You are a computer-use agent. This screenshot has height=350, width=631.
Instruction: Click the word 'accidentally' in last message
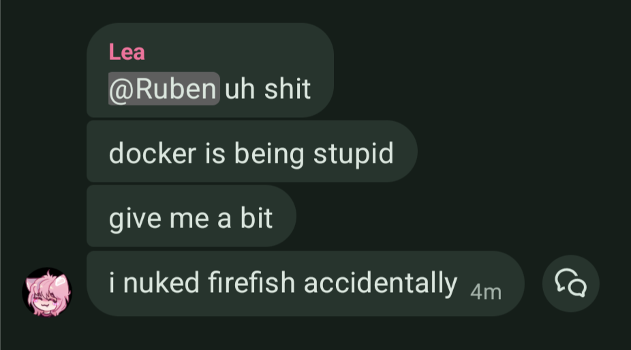click(381, 282)
